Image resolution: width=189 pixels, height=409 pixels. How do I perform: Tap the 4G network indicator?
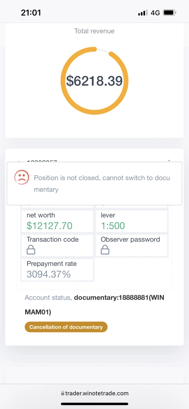[x=155, y=13]
